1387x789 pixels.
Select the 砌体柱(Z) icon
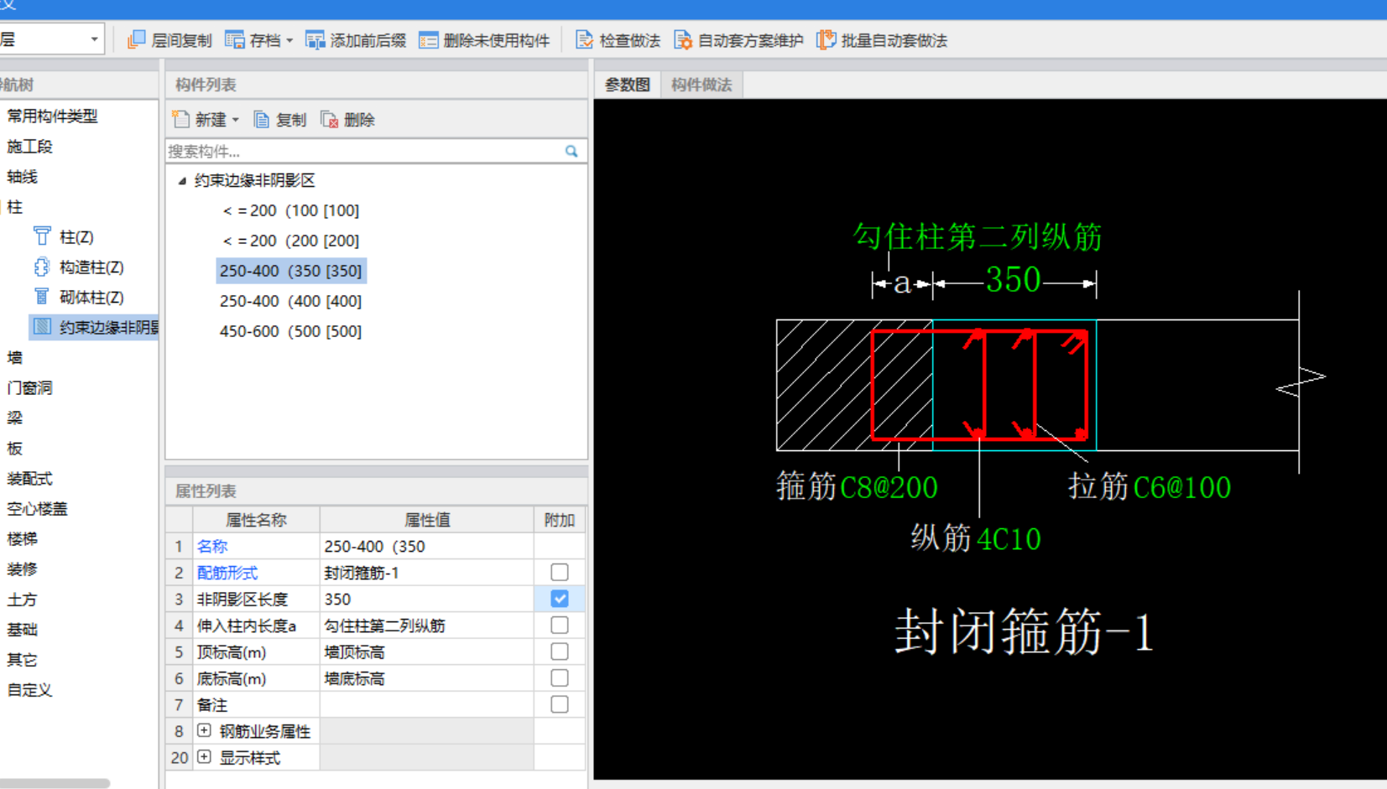42,297
